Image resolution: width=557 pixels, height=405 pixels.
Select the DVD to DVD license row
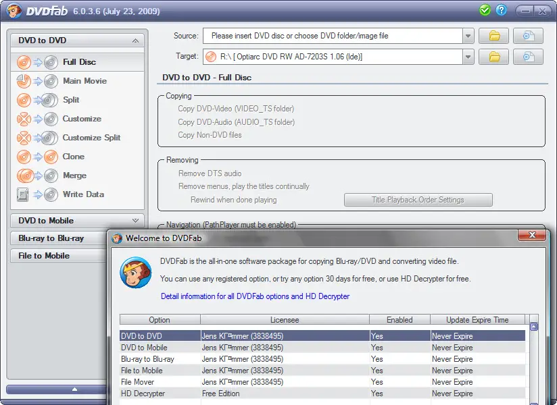pos(322,336)
